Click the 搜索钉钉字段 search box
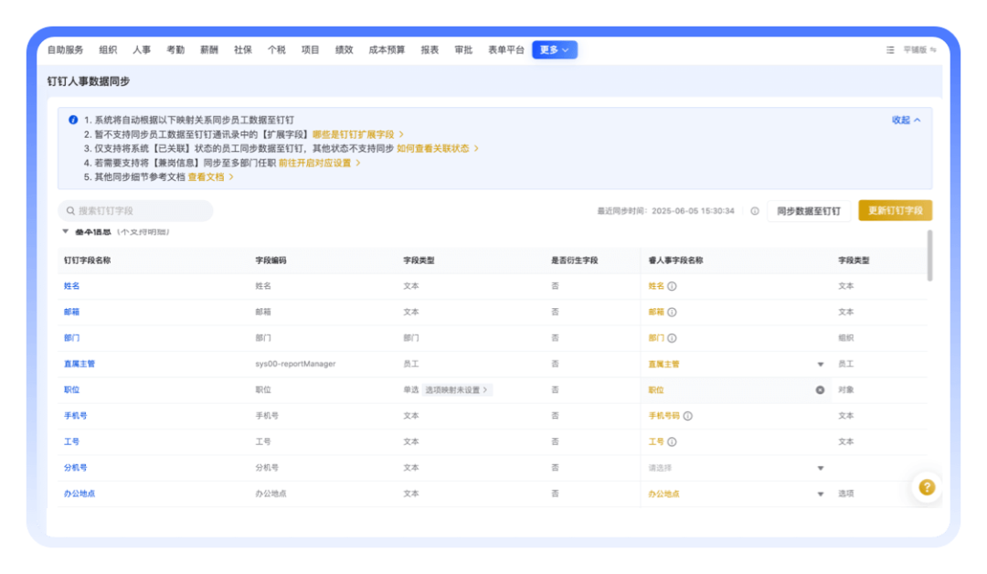 135,211
